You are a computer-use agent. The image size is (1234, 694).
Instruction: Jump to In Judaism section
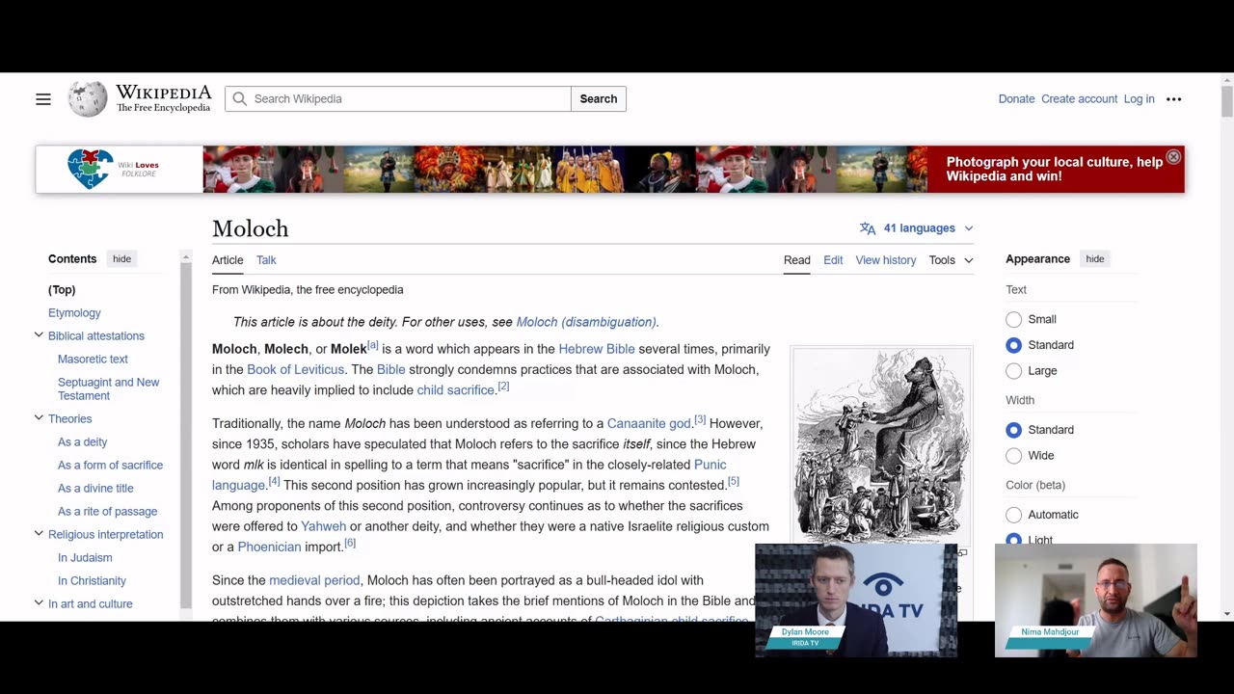85,558
